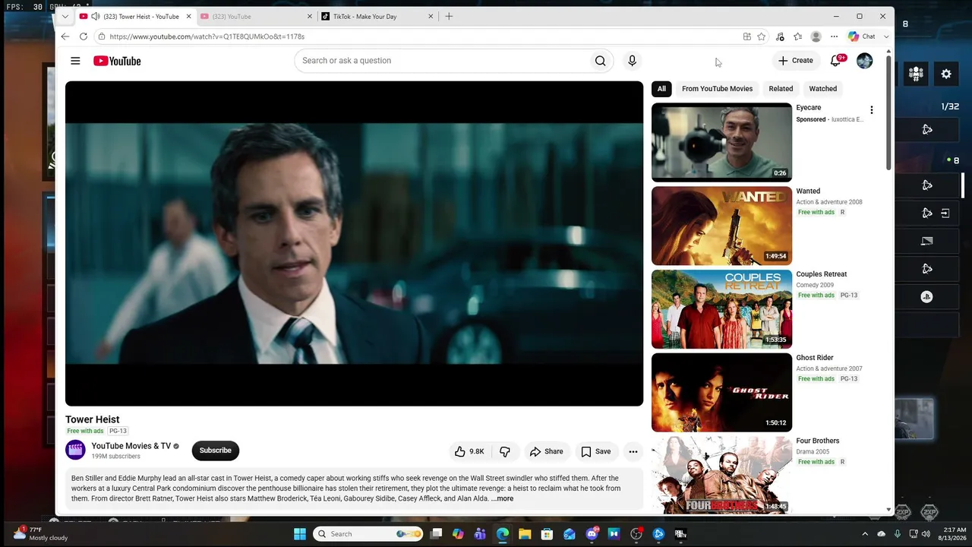Open the weather widget showing 77°F

pos(42,533)
